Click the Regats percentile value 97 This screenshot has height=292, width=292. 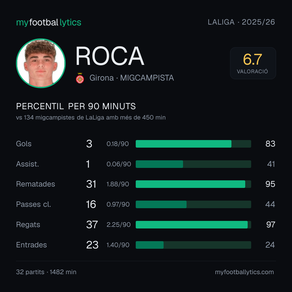(271, 225)
